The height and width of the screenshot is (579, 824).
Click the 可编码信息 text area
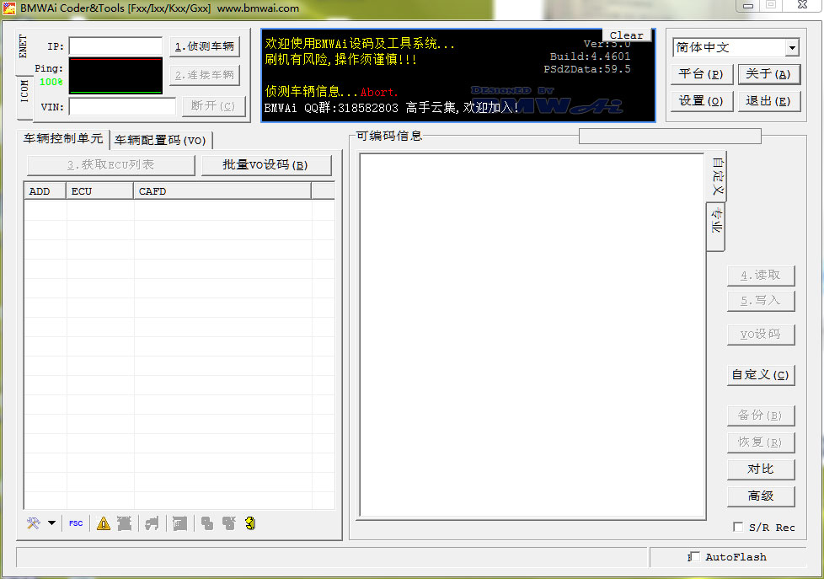click(532, 335)
